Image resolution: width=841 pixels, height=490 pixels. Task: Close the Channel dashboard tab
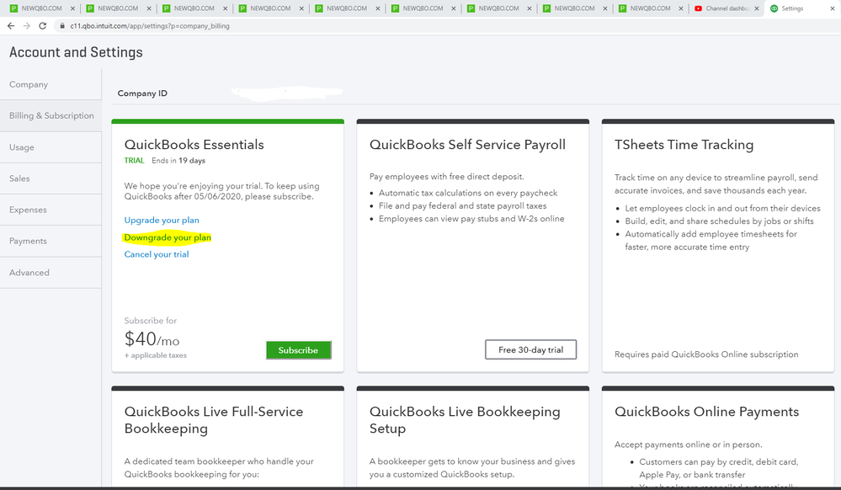coord(757,8)
